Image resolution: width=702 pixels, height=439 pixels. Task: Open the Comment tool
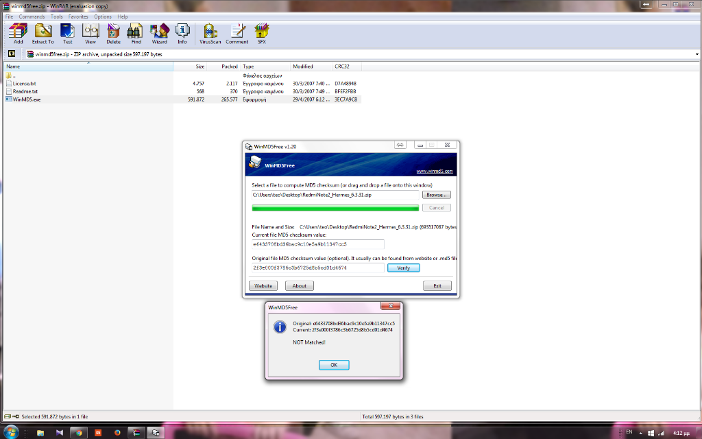pyautogui.click(x=237, y=34)
